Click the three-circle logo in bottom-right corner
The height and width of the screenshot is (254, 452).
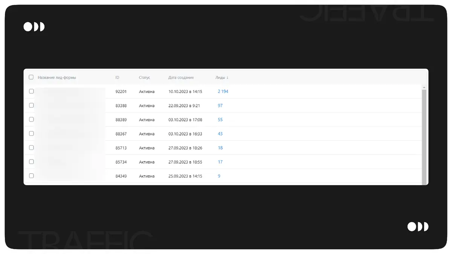418,227
